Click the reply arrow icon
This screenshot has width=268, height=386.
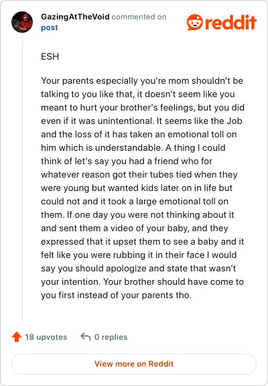coord(86,336)
